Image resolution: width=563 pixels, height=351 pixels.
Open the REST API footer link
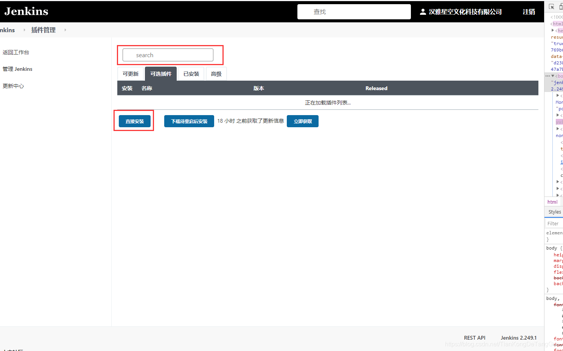tap(474, 338)
